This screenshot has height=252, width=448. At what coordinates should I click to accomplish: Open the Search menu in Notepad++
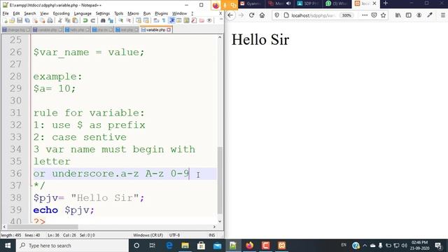[x=29, y=13]
